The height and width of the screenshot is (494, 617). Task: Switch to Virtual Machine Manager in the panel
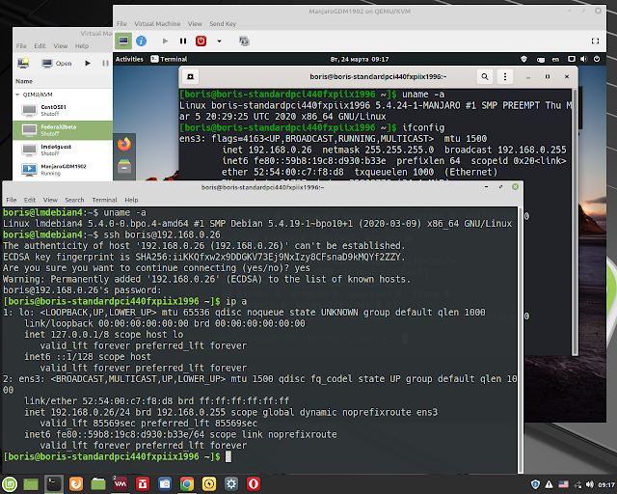pyautogui.click(x=121, y=484)
